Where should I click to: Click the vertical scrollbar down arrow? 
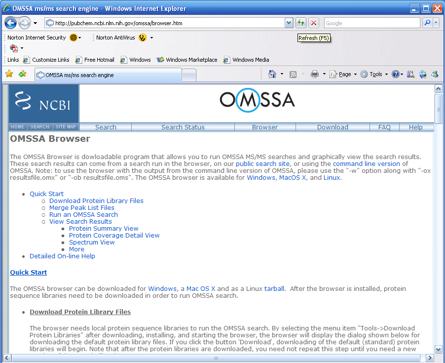[438, 349]
